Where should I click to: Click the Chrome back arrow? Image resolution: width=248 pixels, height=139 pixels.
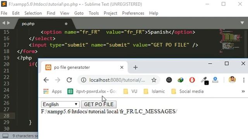click(46, 80)
